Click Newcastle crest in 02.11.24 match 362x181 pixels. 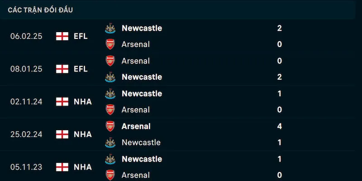pos(110,94)
